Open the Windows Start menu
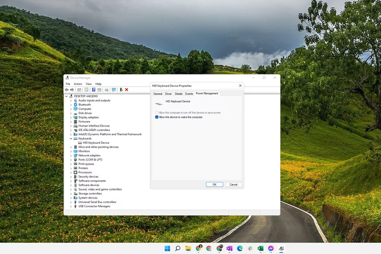 tap(167, 248)
